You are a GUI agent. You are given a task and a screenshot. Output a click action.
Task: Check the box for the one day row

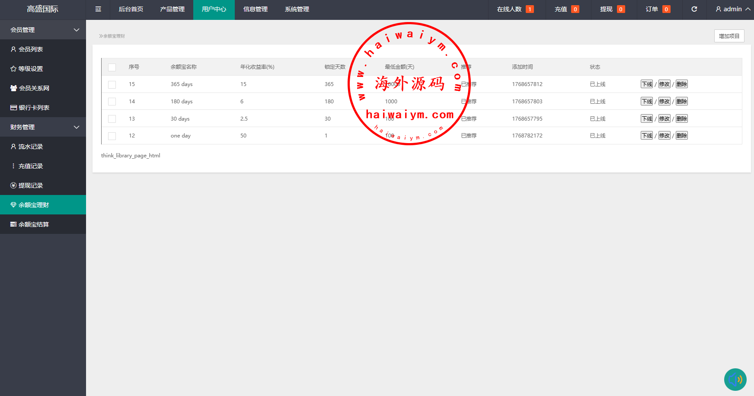tap(112, 136)
